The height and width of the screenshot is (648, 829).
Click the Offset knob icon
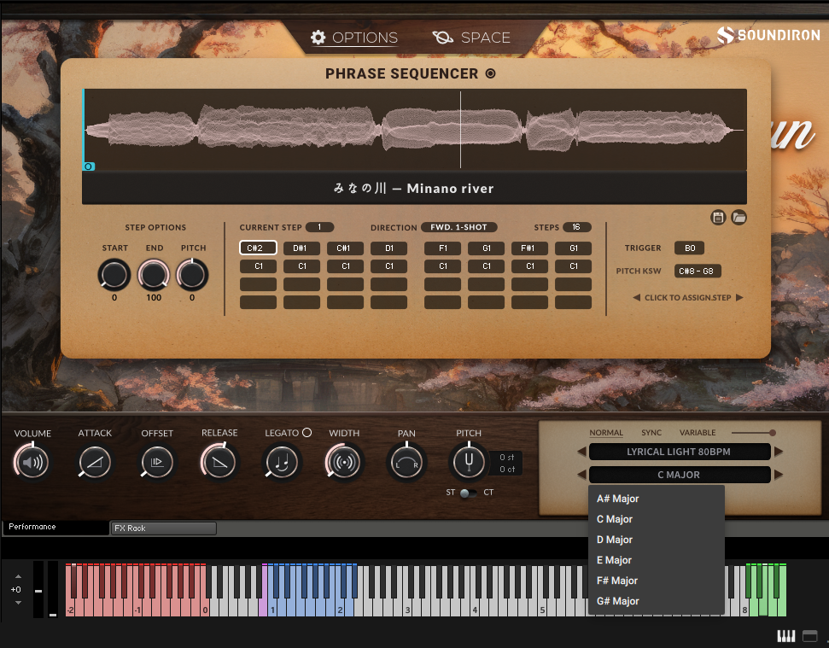pyautogui.click(x=157, y=463)
